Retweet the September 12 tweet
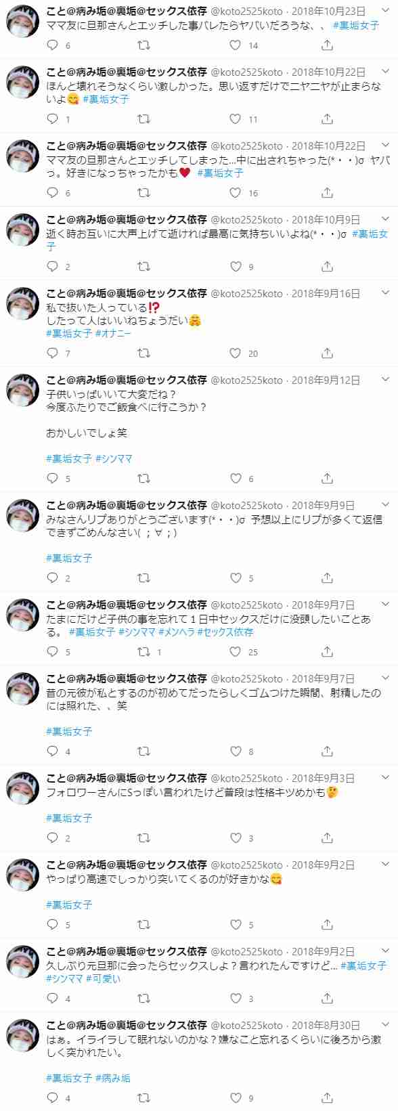This screenshot has width=398, height=1111. pos(143,479)
